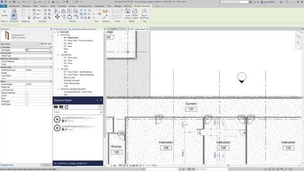Open the File menu tab
The width and height of the screenshot is (304, 171).
(3, 6)
